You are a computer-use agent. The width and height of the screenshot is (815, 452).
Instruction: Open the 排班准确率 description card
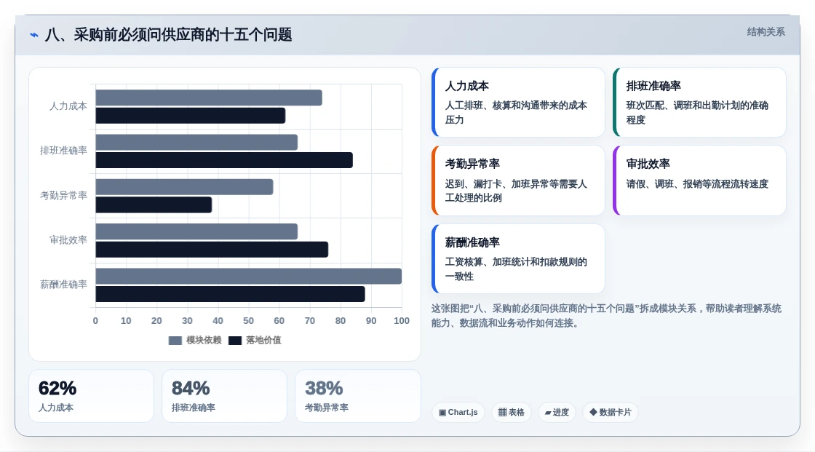click(x=699, y=102)
